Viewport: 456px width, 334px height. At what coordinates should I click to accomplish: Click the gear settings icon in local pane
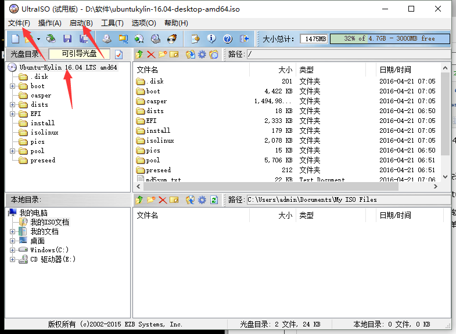[x=202, y=199]
